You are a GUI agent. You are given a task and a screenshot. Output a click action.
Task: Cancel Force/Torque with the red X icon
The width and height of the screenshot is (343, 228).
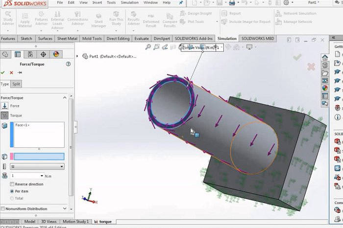[11, 73]
